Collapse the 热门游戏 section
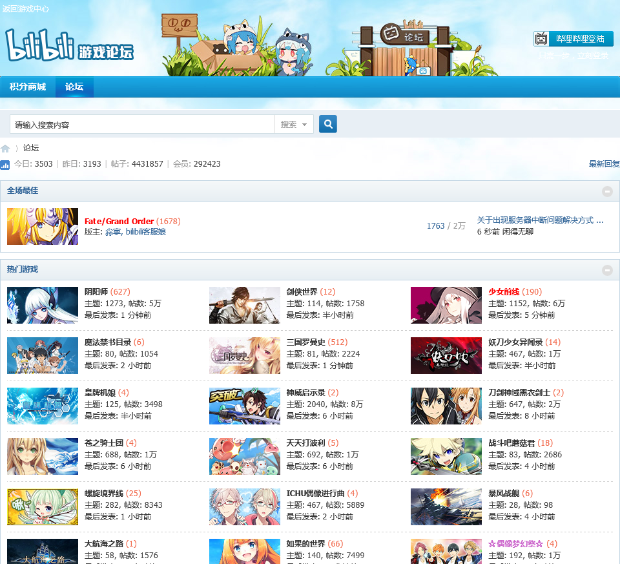This screenshot has width=620, height=564. tap(607, 270)
